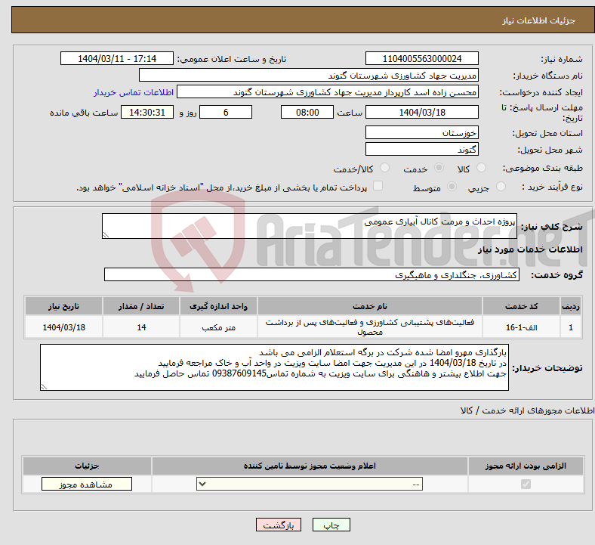
Task: Click the service name cell فعالیت‌های پشتیبانی کشاورزی
Action: 369,327
